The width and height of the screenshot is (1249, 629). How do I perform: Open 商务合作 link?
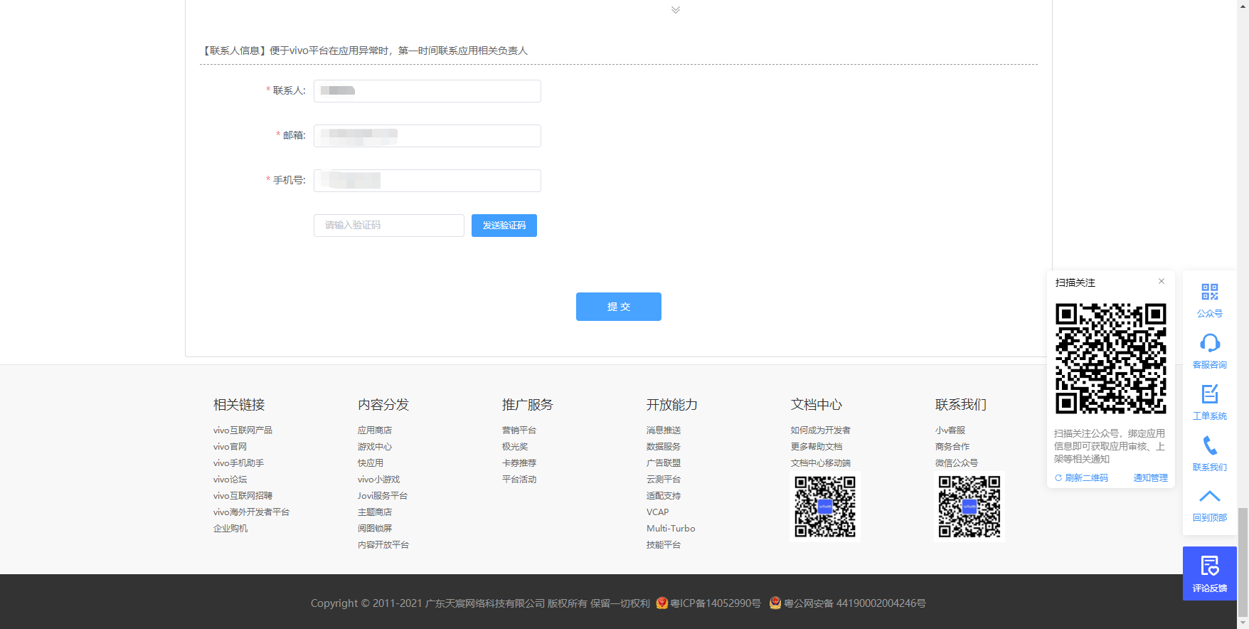pyautogui.click(x=952, y=447)
